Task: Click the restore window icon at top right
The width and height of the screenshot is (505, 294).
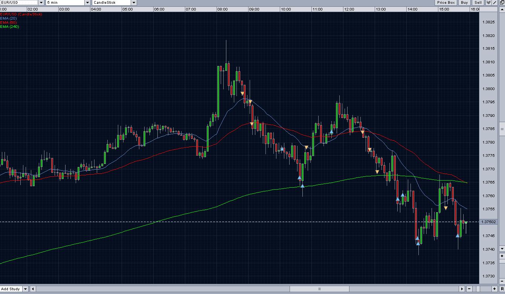Action: [x=502, y=3]
